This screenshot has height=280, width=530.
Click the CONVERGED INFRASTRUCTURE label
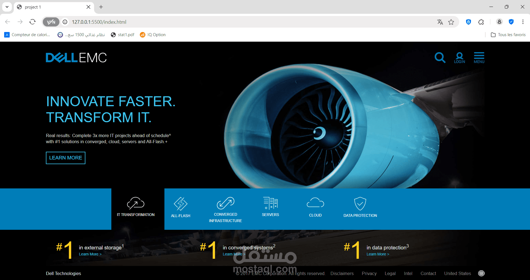click(x=225, y=218)
